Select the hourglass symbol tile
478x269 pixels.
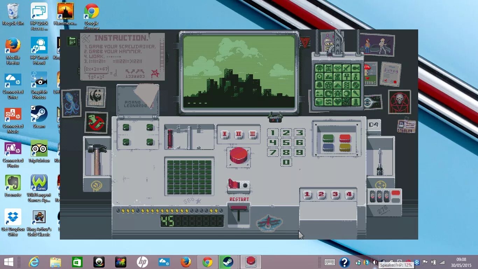point(338,76)
